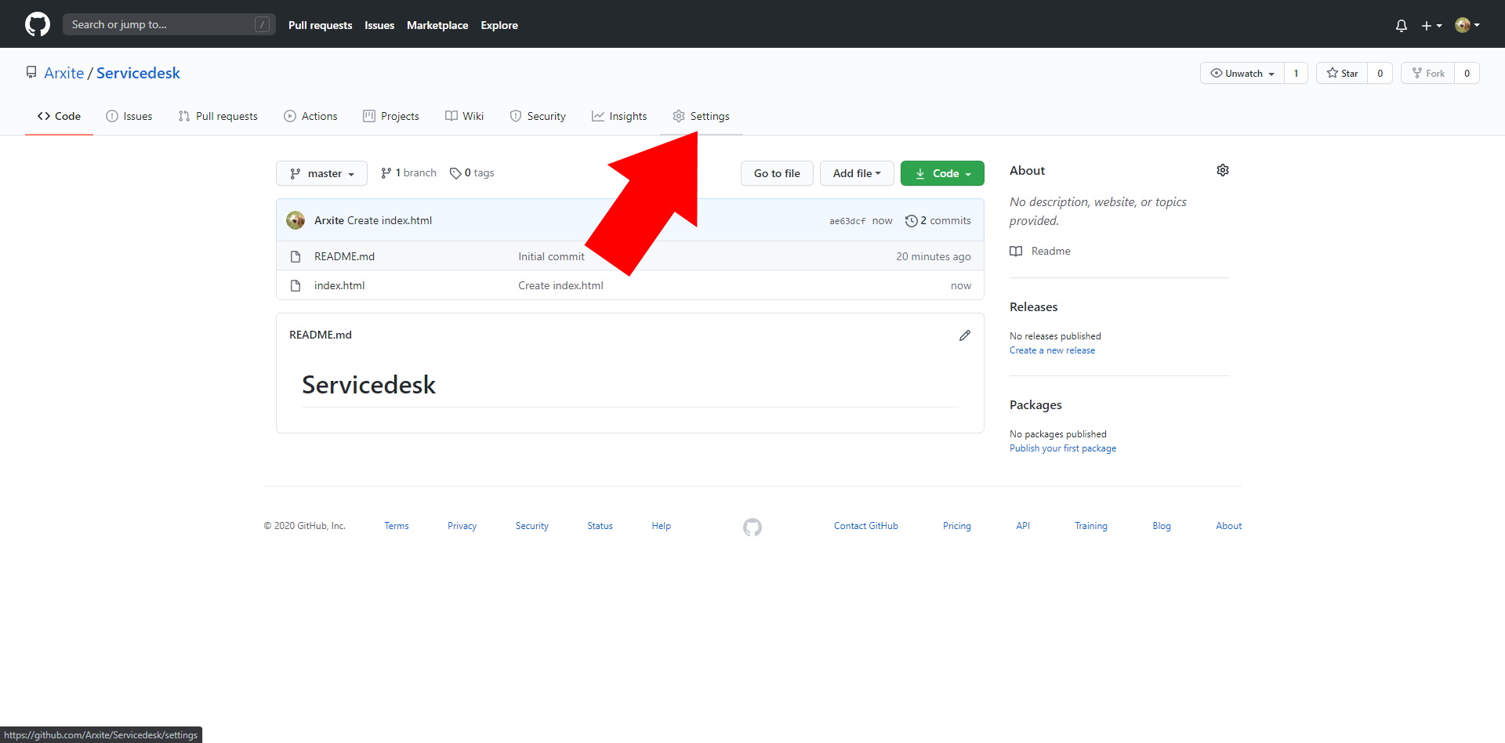
Task: Open the Training footer link
Action: coord(1091,526)
